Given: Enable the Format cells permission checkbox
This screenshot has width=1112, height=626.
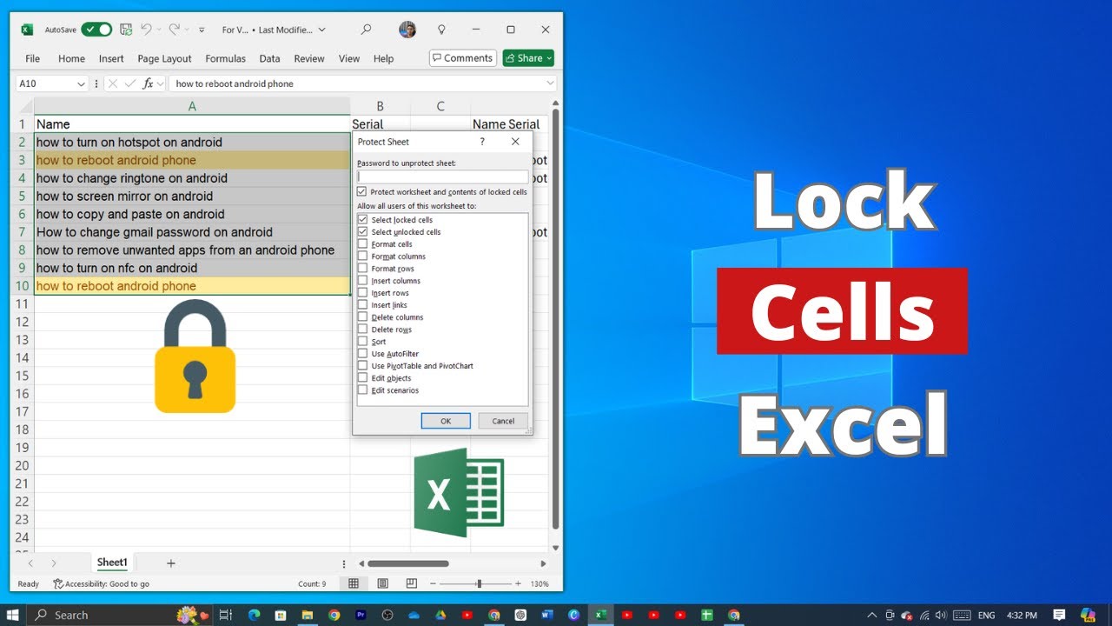Looking at the screenshot, I should tap(363, 244).
